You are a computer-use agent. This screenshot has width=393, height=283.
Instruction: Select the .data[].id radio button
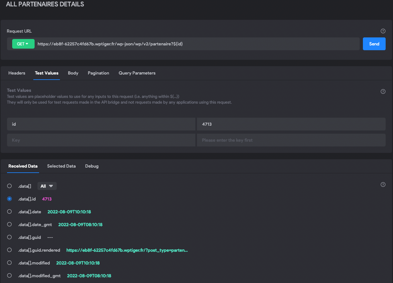9,199
